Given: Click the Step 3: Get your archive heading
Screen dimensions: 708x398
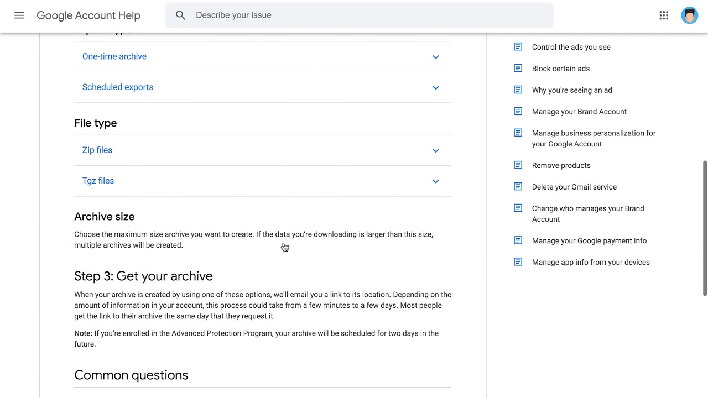Looking at the screenshot, I should click(x=143, y=276).
